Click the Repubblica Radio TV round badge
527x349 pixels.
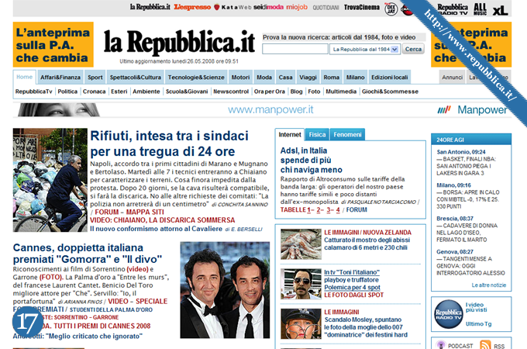point(449,314)
